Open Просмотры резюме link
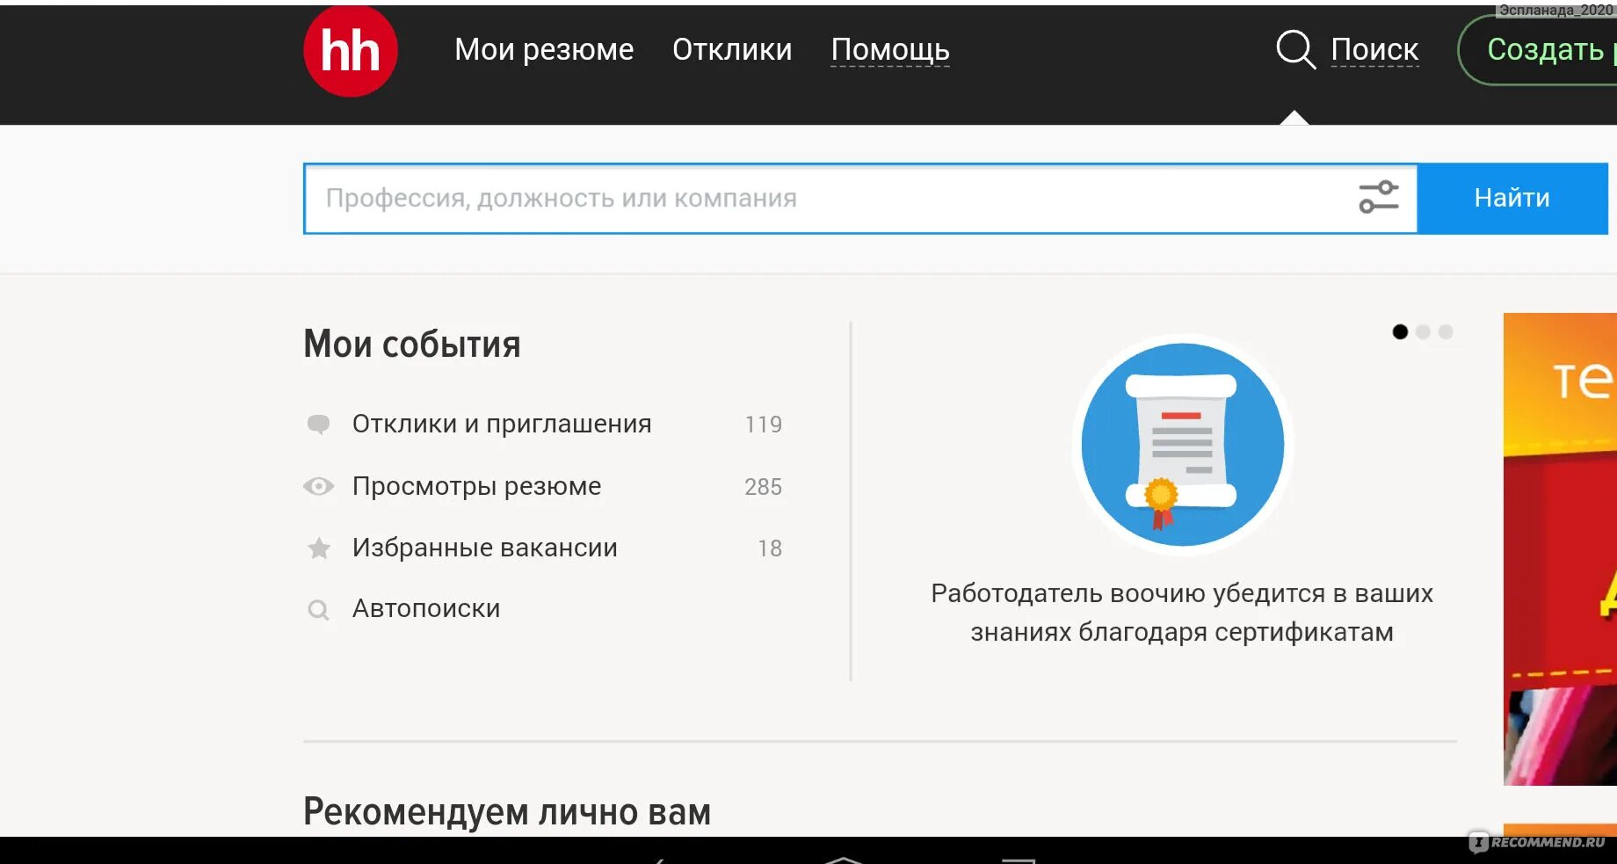 point(476,486)
